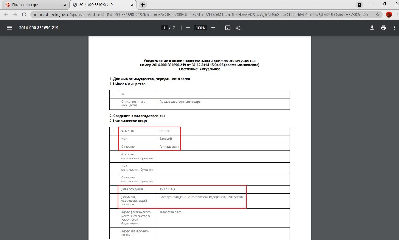399x240 pixels.
Task: Close the Поиск в реестре tab
Action: (65, 5)
